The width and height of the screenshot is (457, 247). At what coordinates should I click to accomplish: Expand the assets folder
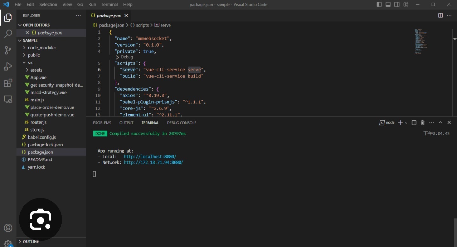tap(51, 70)
